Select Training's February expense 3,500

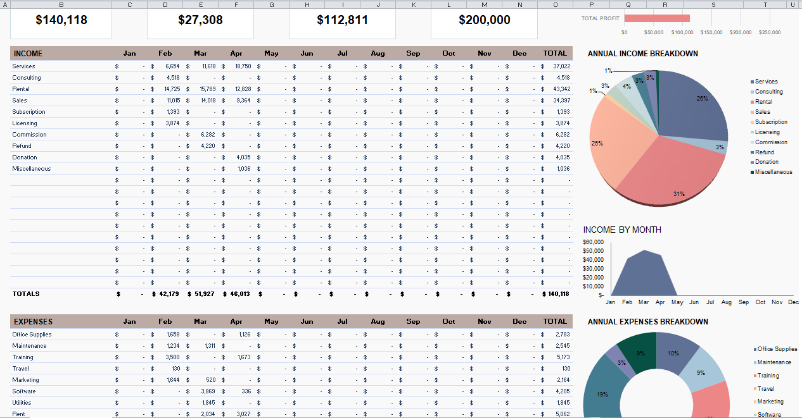pyautogui.click(x=172, y=357)
